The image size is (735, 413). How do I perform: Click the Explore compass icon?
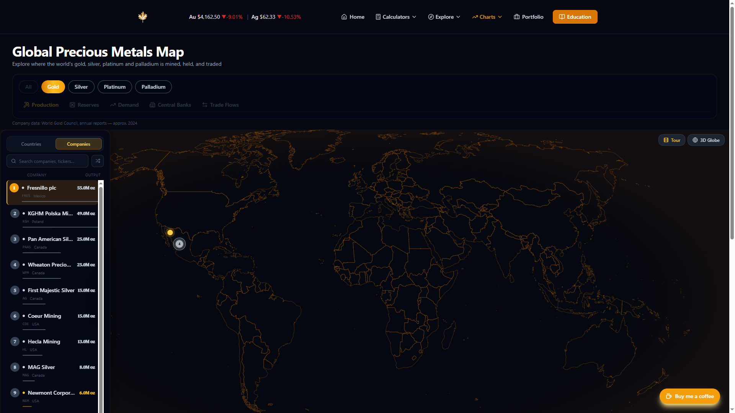pos(431,17)
